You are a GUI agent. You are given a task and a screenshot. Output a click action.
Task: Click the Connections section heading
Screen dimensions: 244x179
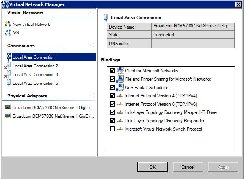coord(21,46)
